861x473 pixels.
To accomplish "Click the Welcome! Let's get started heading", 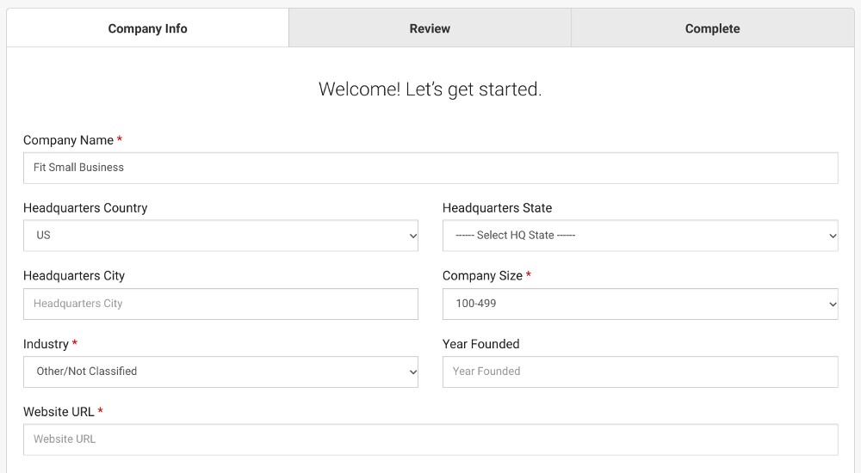I will [x=430, y=89].
